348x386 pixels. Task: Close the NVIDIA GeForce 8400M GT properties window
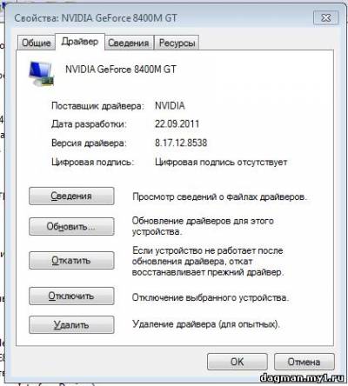tap(326, 18)
